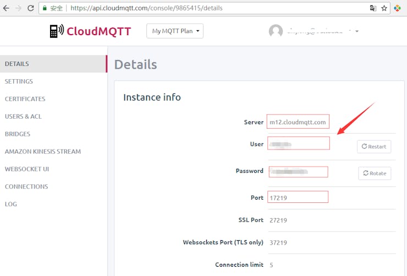This screenshot has width=407, height=276.
Task: Expand the account email dropdown caret
Action: coord(357,31)
